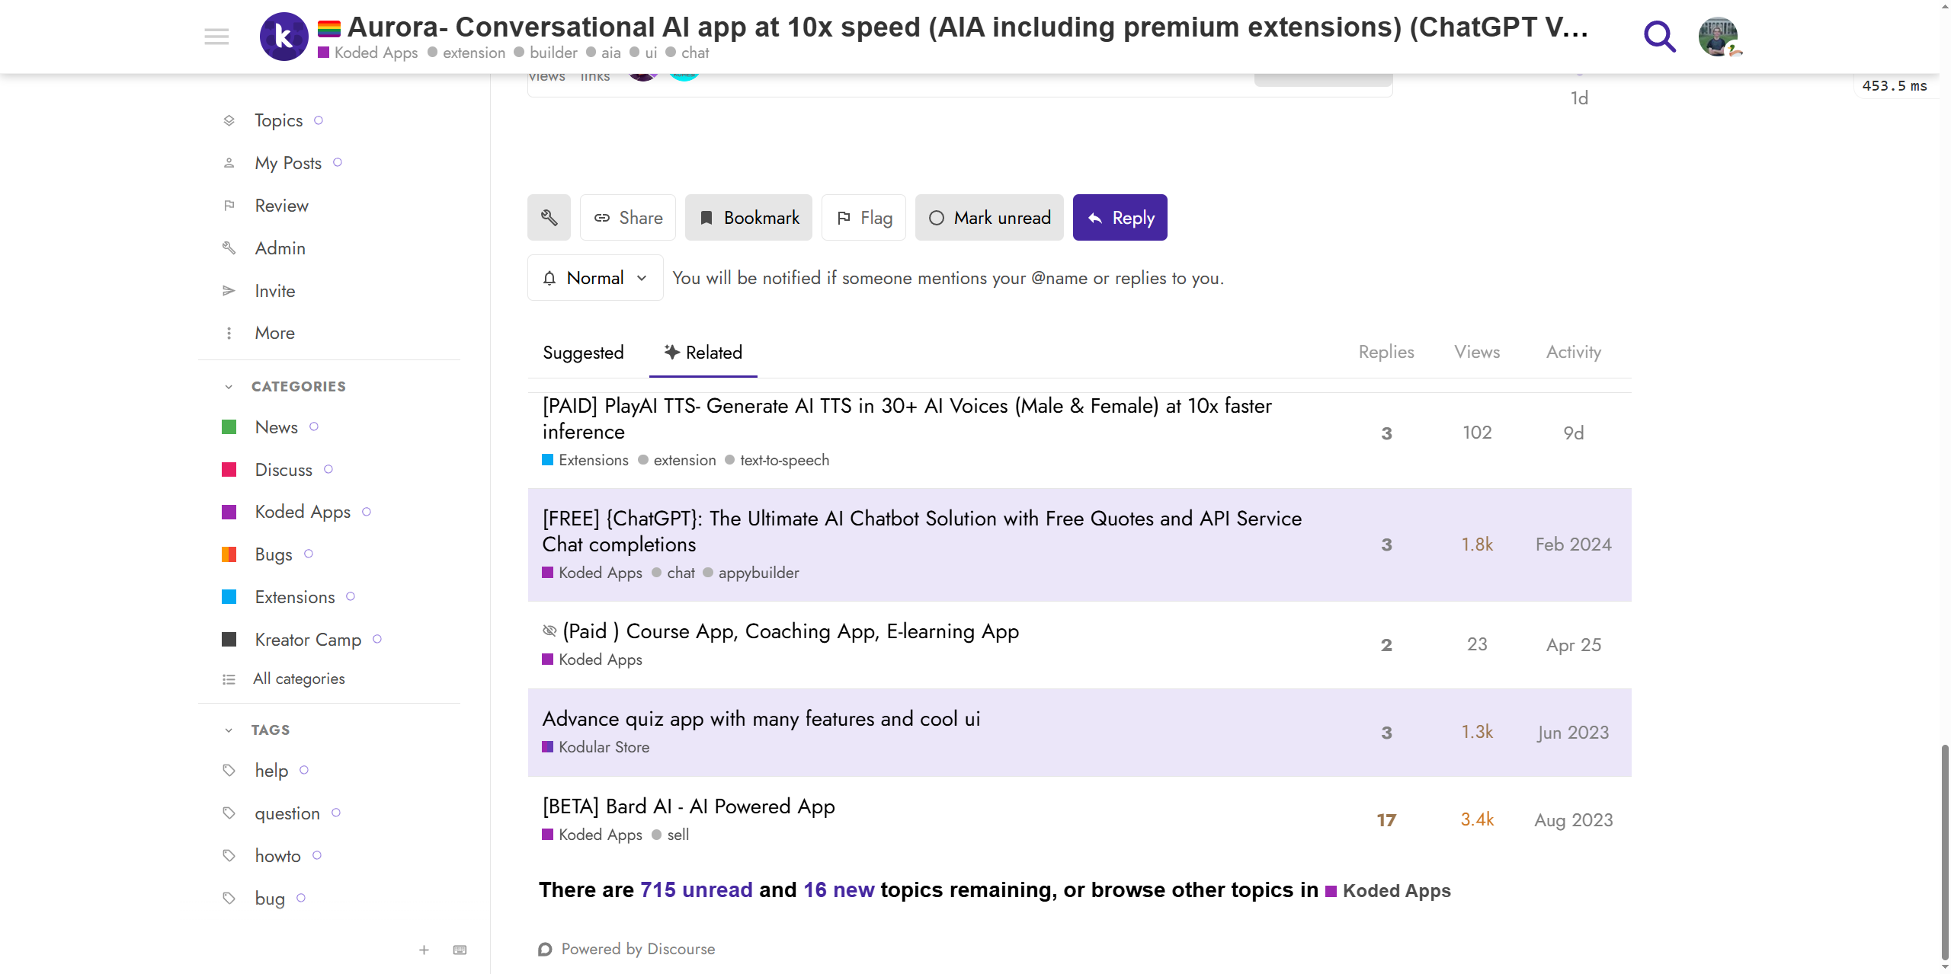Viewport: 1951px width, 974px height.
Task: Open the 715 unread topics link
Action: 697,890
